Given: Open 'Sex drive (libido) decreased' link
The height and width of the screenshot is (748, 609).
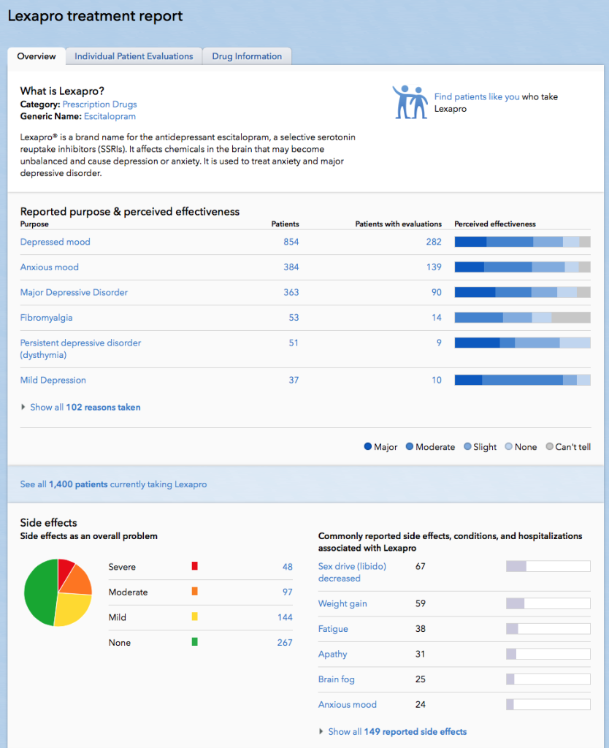Looking at the screenshot, I should coord(352,573).
